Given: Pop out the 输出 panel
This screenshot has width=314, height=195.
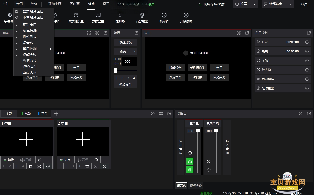Looking at the screenshot, I should coord(247,33).
